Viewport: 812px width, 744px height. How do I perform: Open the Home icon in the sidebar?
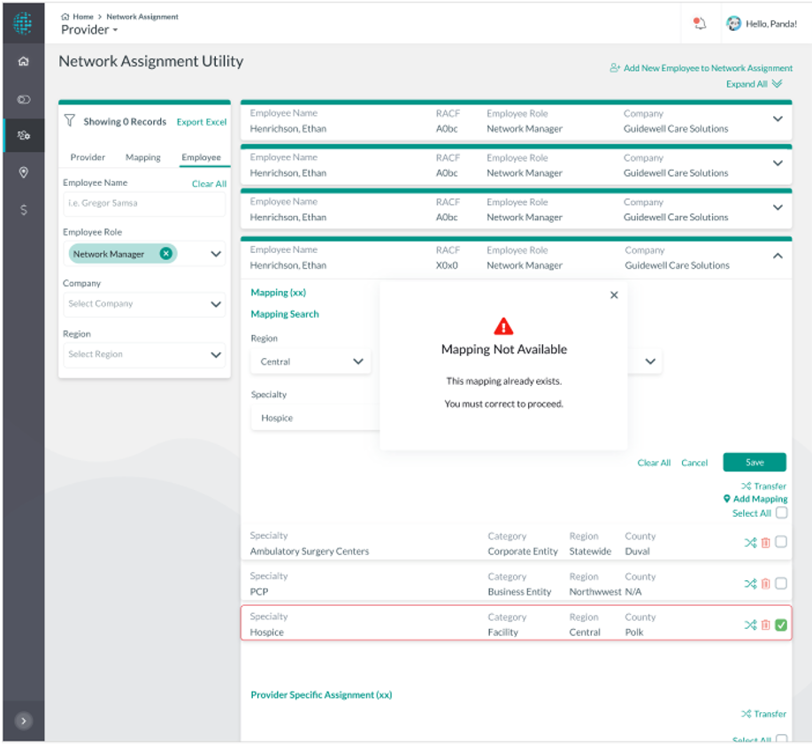click(23, 61)
